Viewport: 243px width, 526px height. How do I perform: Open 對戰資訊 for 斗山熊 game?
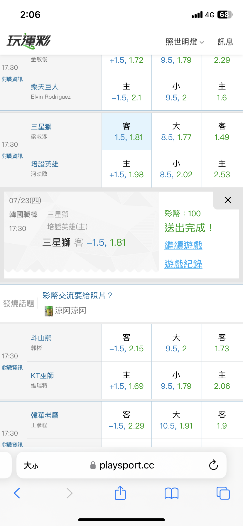pos(12,368)
